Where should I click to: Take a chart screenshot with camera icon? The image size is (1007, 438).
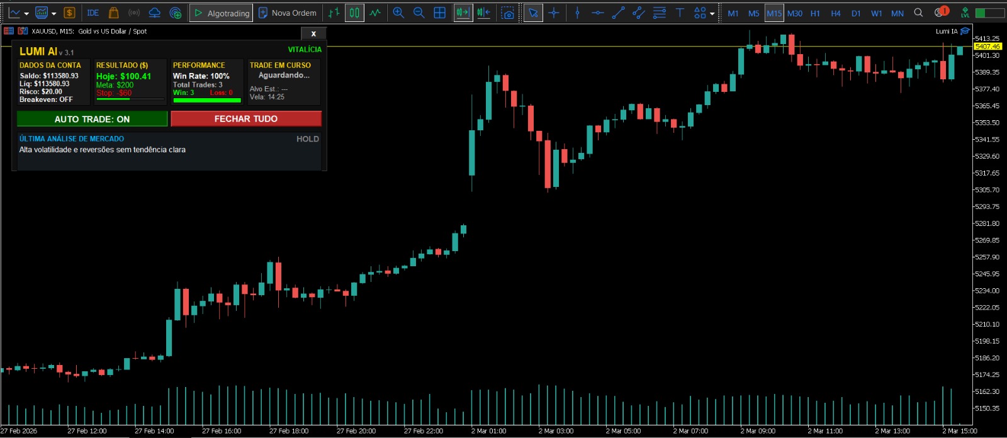pos(507,13)
